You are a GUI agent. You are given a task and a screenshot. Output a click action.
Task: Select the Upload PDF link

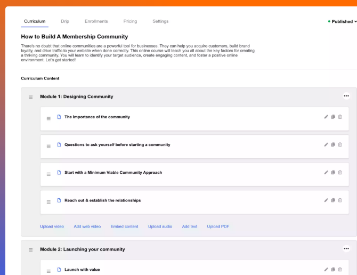[218, 227]
